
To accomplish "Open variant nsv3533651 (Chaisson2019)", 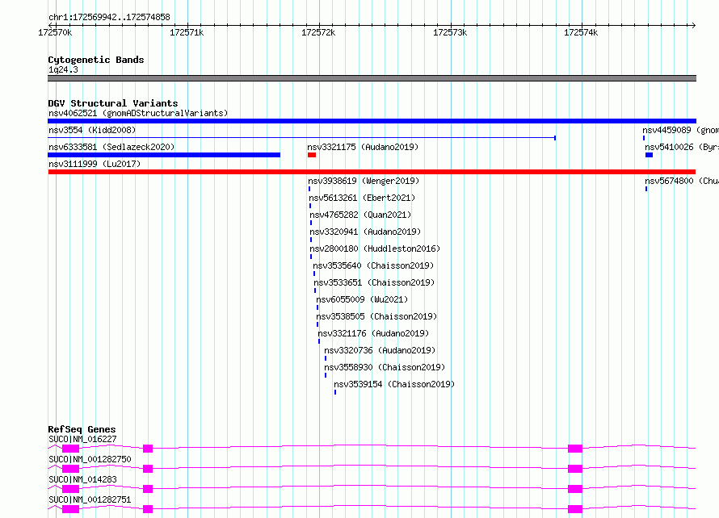I will 374,282.
